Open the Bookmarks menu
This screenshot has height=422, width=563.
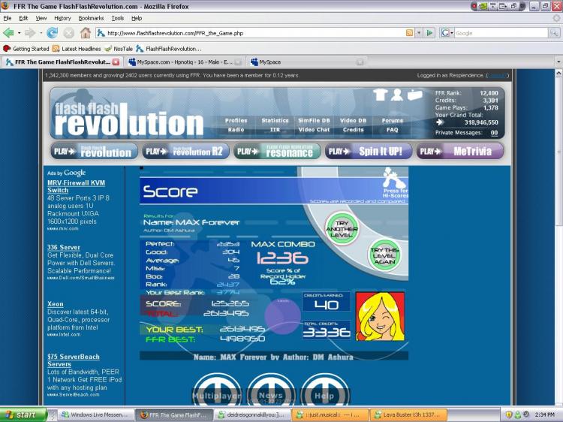(92, 18)
